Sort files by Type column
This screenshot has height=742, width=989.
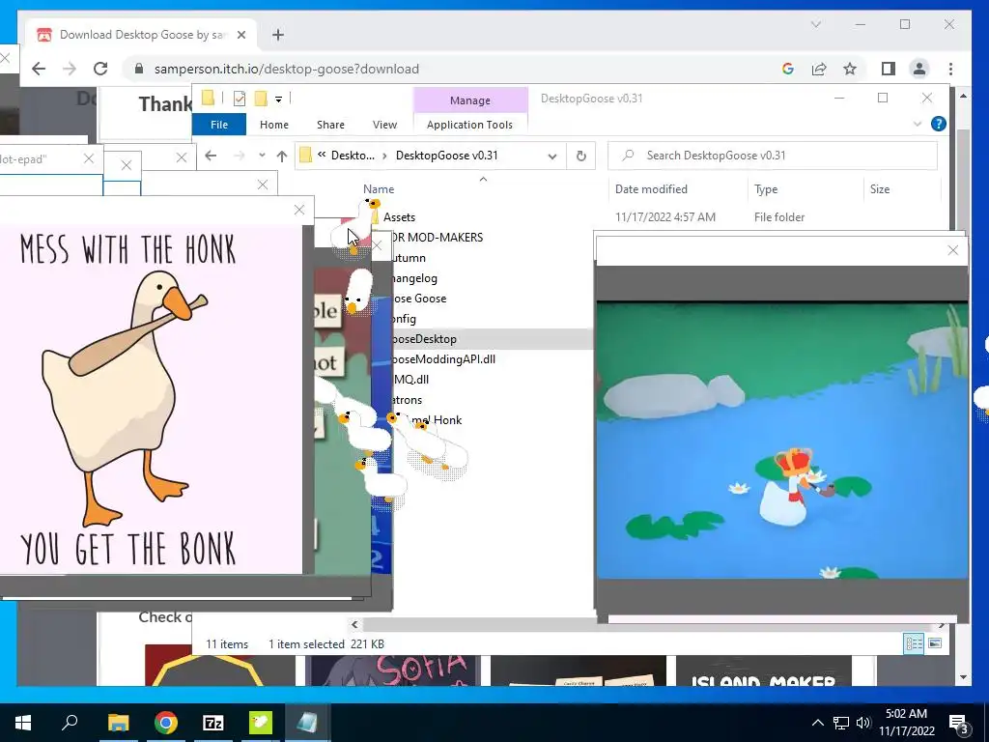[x=766, y=188]
